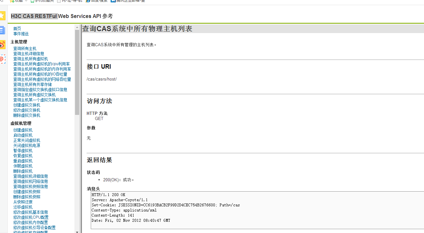Click the navigation scrollbar up arrow
Viewport: 424px width, 233px height.
77,27
